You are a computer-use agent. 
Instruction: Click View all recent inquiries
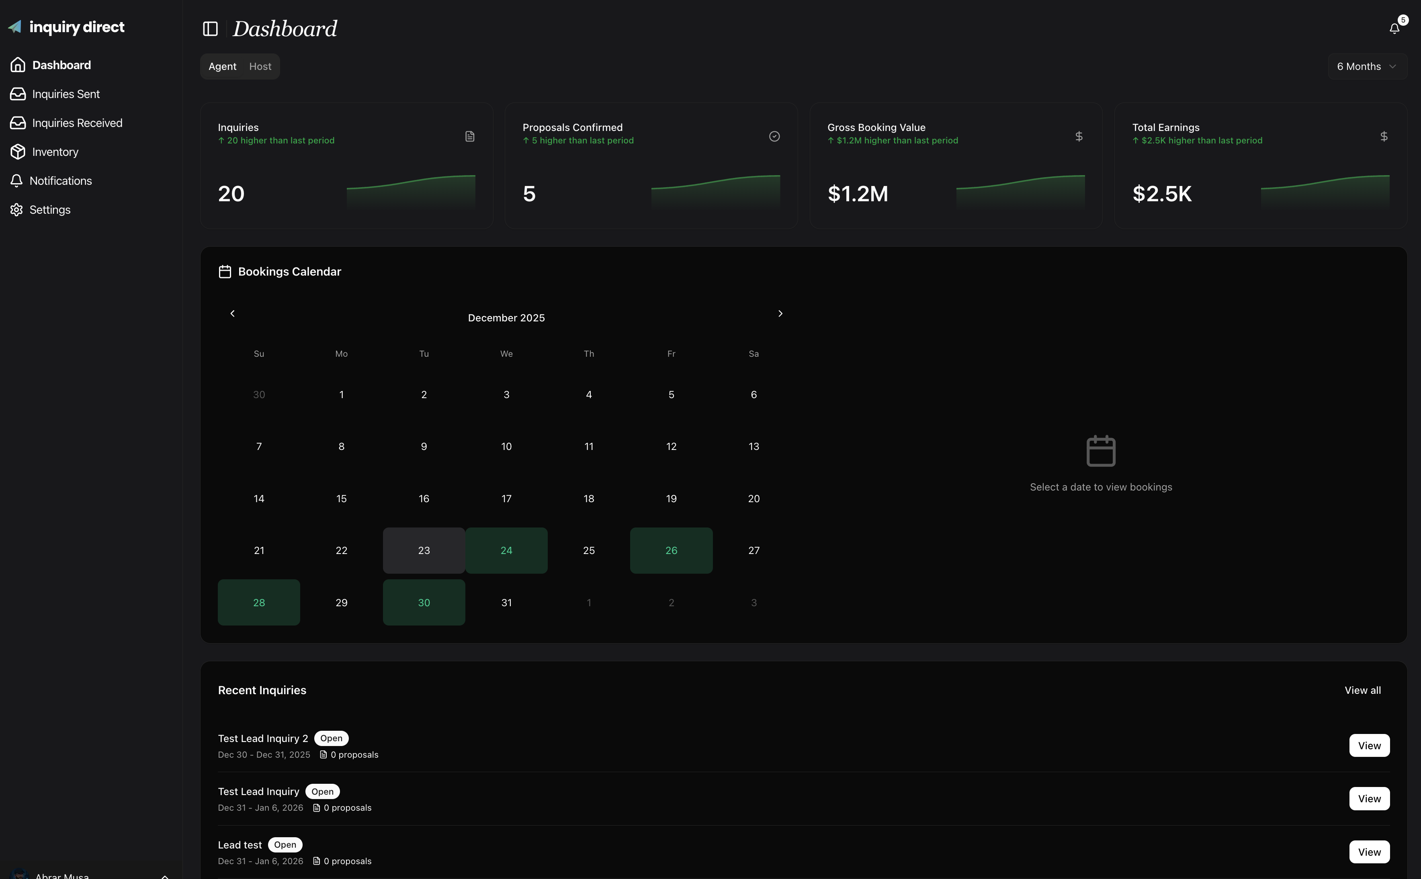[x=1362, y=690]
